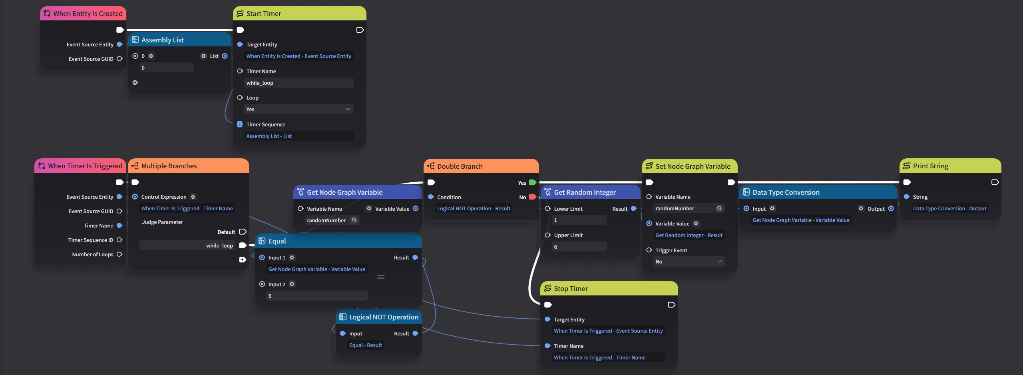This screenshot has width=1023, height=375.
Task: Add a new branch in Multiple Branches
Action: tap(242, 260)
